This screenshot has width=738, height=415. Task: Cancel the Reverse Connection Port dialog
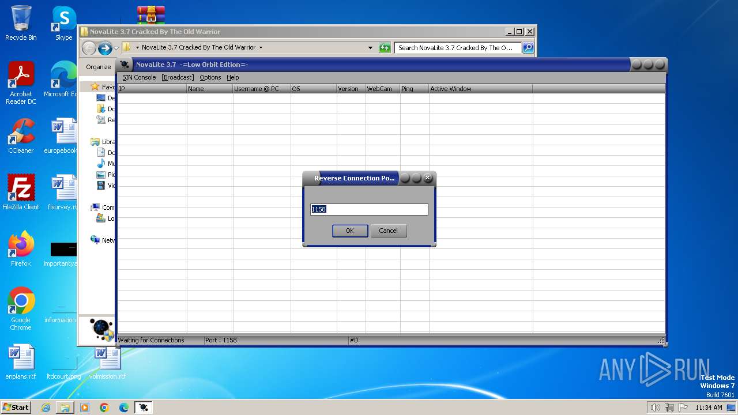[x=388, y=231]
